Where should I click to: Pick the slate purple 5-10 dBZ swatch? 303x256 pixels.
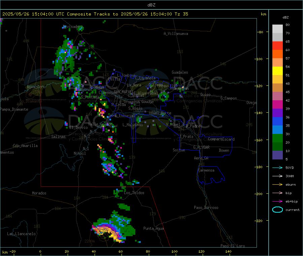[277, 155]
